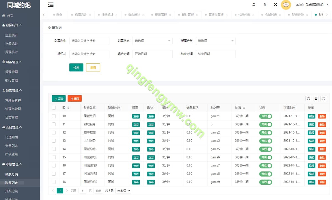This screenshot has height=200, width=332.
Task: Click the green 检索 search button
Action: 76,68
